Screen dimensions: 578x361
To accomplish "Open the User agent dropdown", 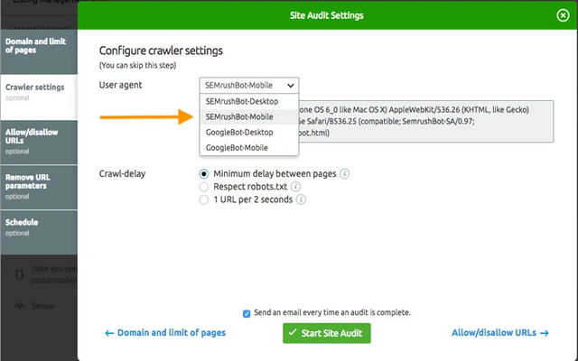I will pos(247,85).
